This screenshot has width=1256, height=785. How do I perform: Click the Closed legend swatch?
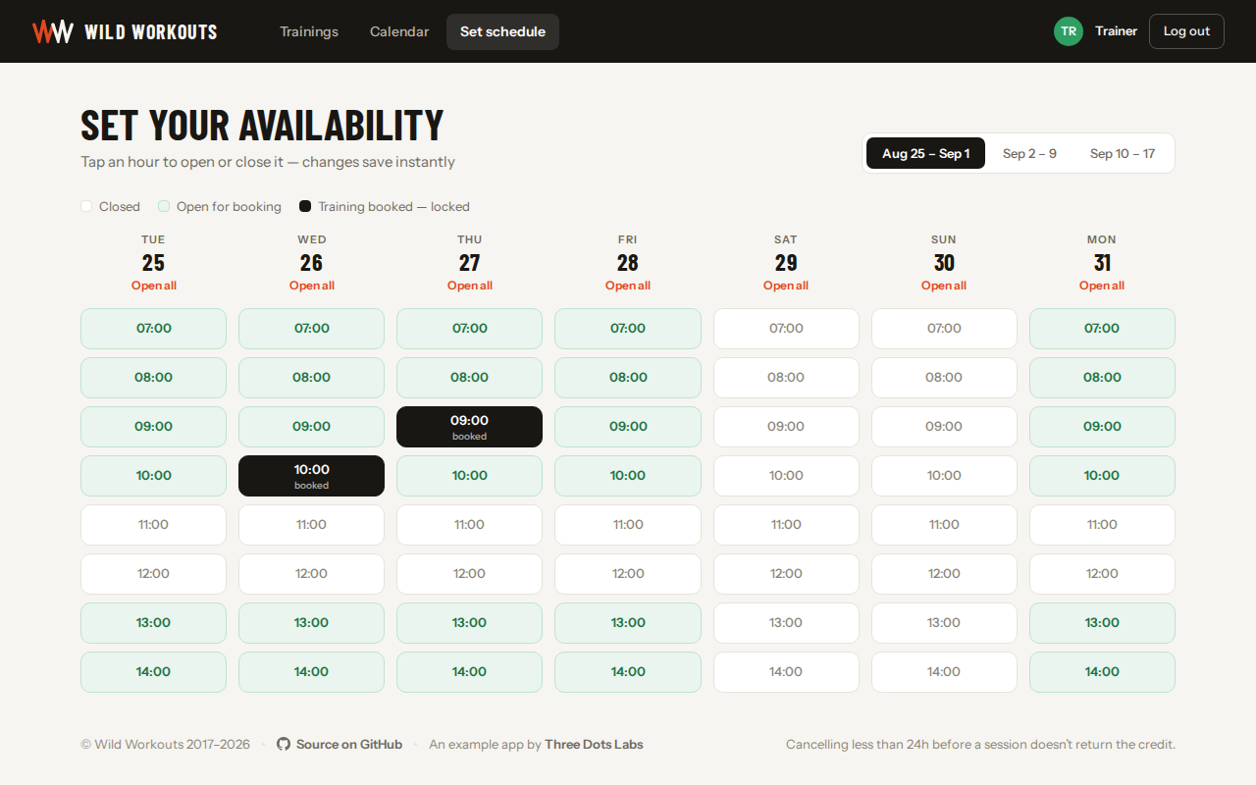tap(86, 206)
